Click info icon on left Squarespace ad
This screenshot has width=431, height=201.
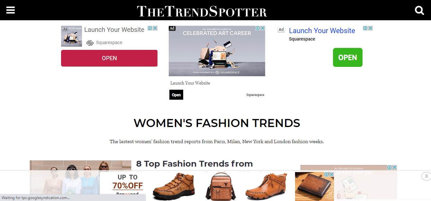(x=150, y=28)
